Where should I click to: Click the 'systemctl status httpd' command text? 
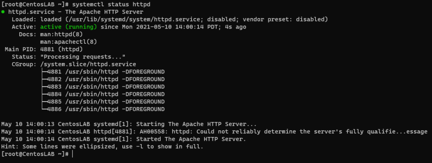[x=111, y=5]
